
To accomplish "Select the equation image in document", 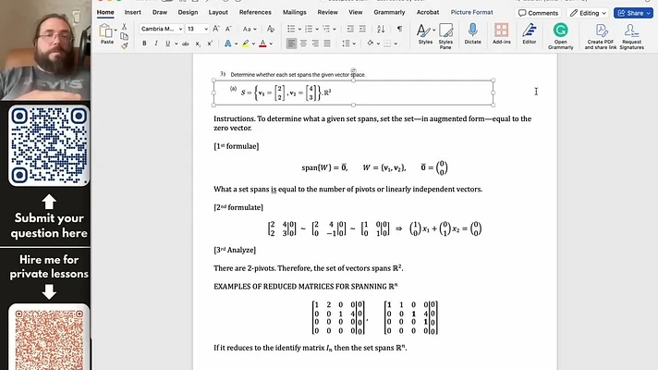I will (x=353, y=92).
